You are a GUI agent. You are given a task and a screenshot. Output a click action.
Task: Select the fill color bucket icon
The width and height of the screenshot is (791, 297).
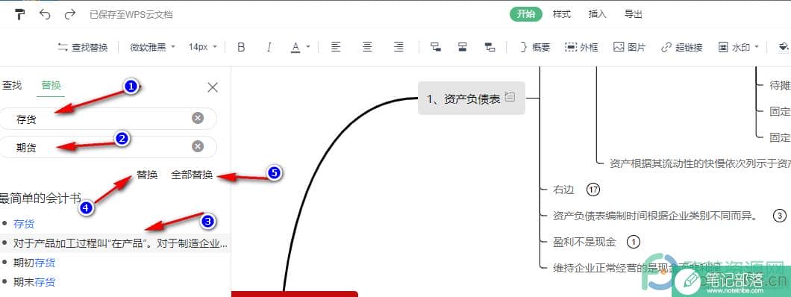pos(784,47)
